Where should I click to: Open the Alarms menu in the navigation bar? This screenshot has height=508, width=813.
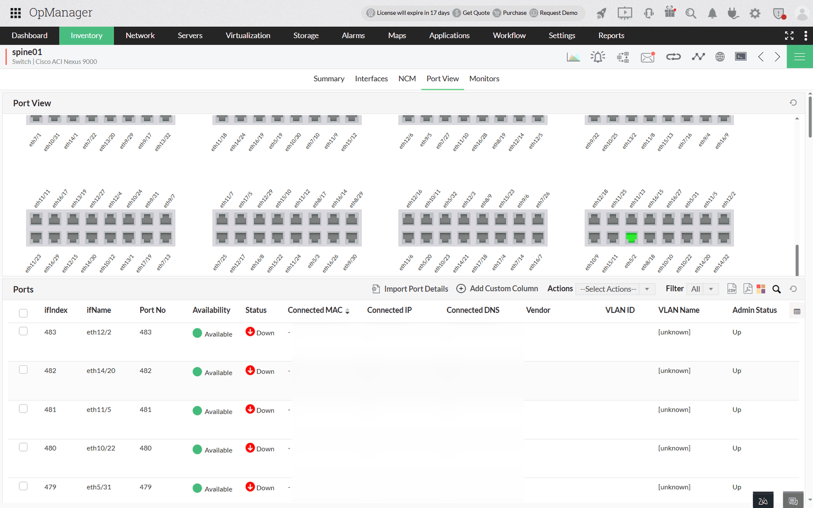(x=353, y=36)
